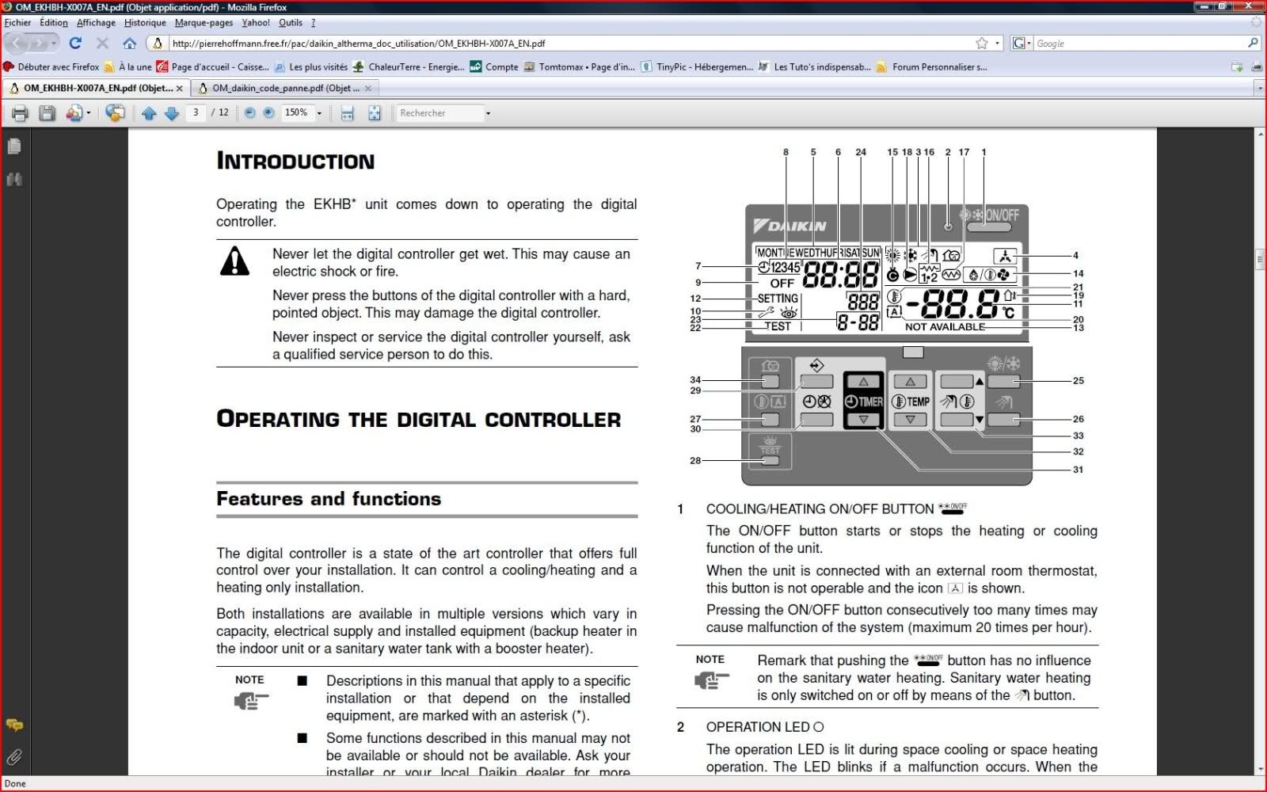Switch to OM_daikin_code_panne.pdf tab
1267x792 pixels.
pyautogui.click(x=286, y=88)
